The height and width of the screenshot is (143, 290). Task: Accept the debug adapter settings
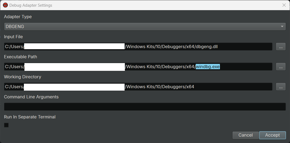coord(273,135)
